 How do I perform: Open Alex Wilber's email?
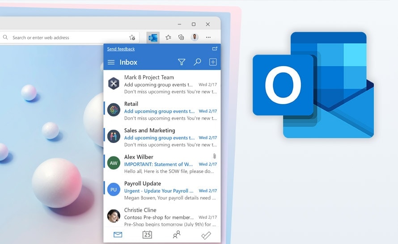coord(162,164)
